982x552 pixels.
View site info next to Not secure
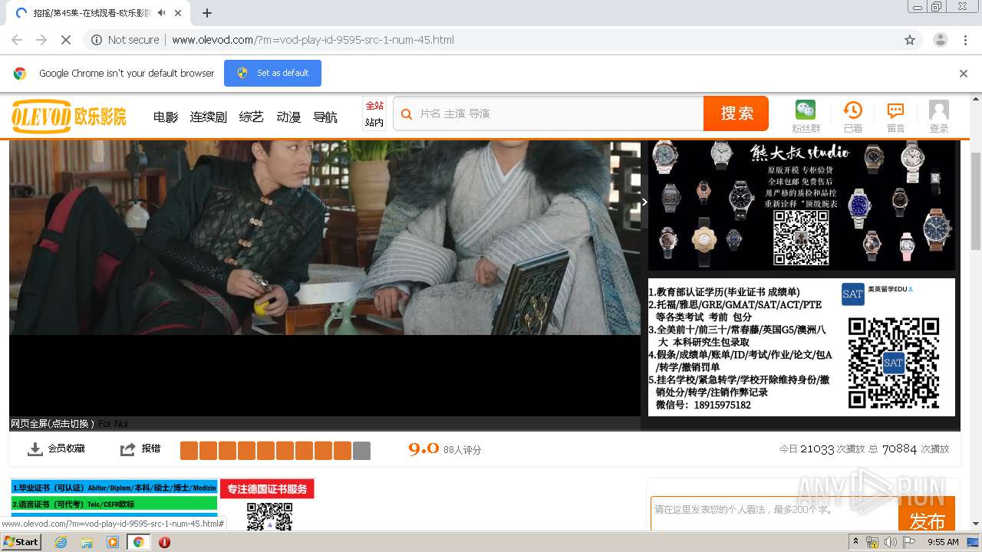pos(97,40)
